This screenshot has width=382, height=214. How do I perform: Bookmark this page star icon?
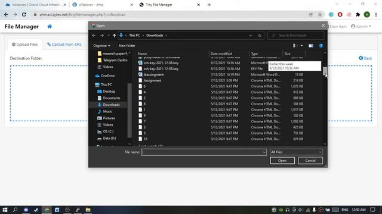click(320, 14)
